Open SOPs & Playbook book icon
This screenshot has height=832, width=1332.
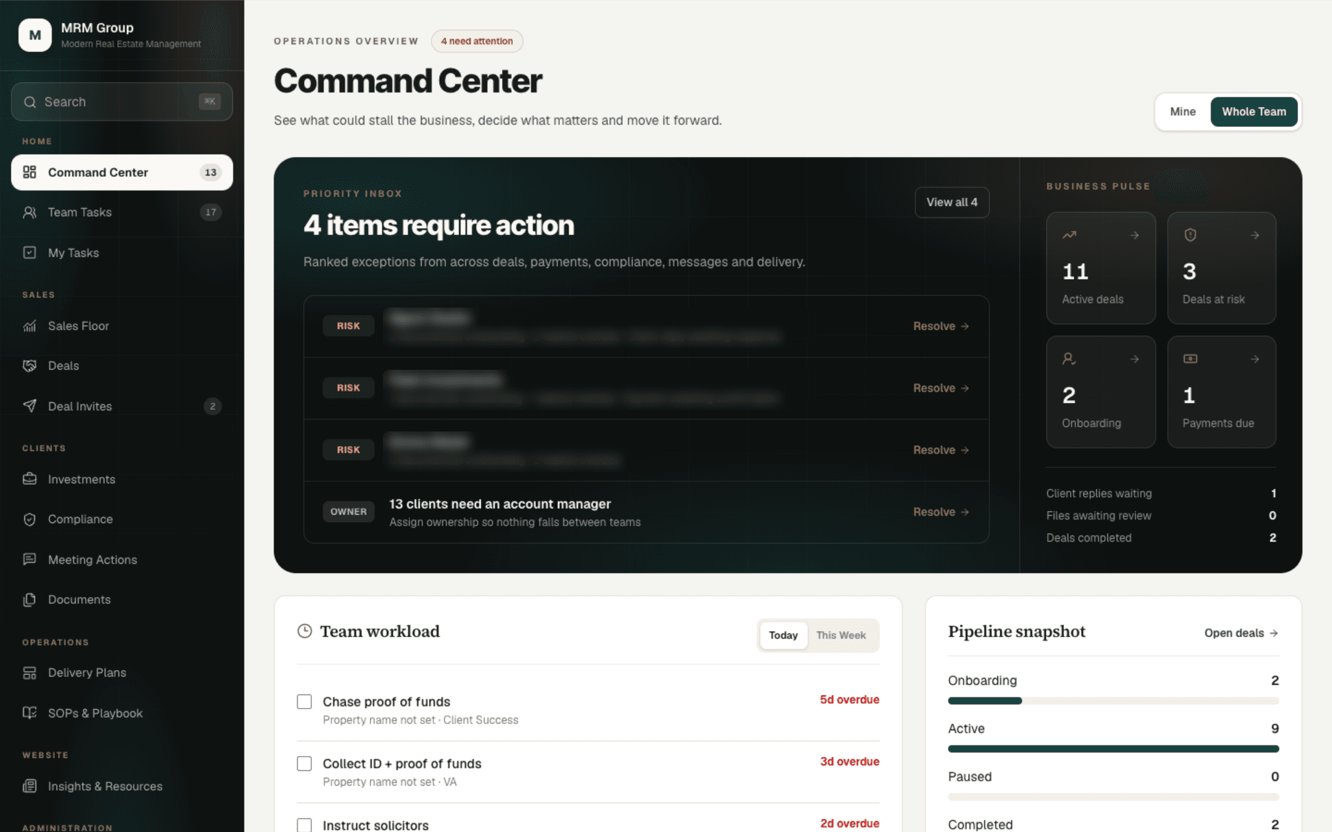point(30,712)
